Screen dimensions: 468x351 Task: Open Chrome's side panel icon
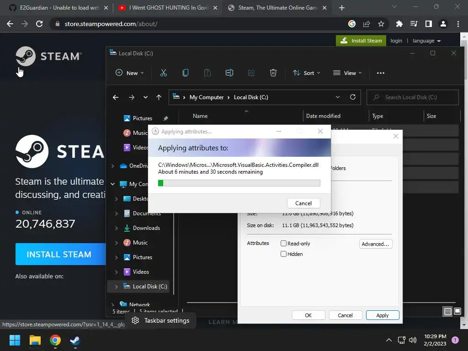click(x=429, y=24)
